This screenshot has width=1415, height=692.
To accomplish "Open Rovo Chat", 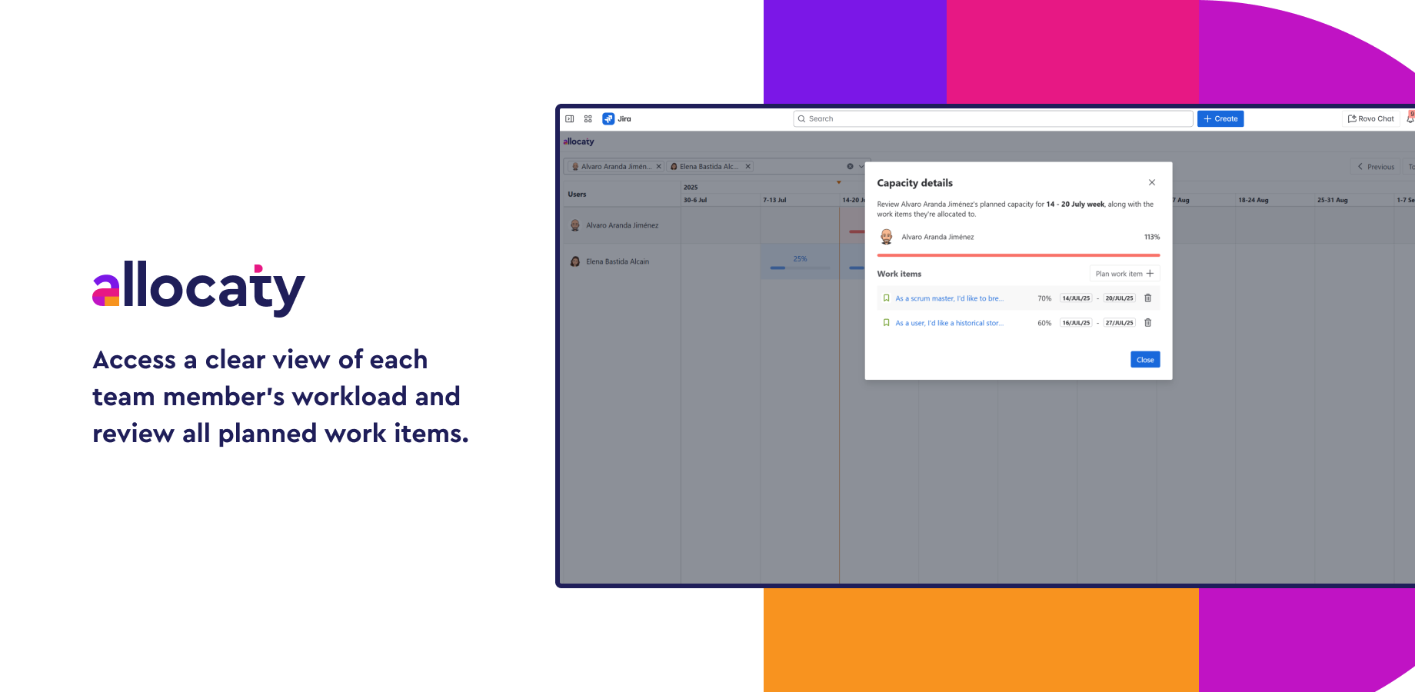I will pyautogui.click(x=1371, y=119).
